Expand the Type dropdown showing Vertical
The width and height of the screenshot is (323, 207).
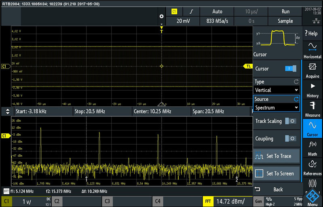click(277, 90)
